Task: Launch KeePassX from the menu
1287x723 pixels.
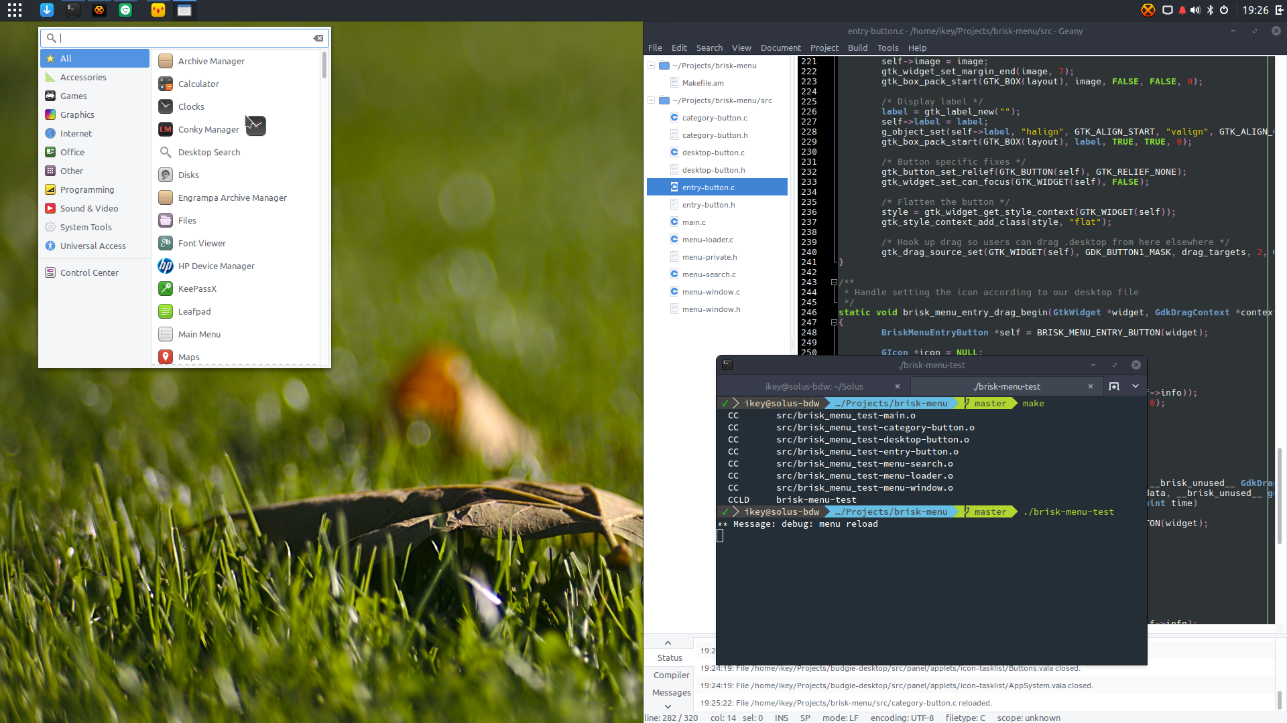Action: 236,289
